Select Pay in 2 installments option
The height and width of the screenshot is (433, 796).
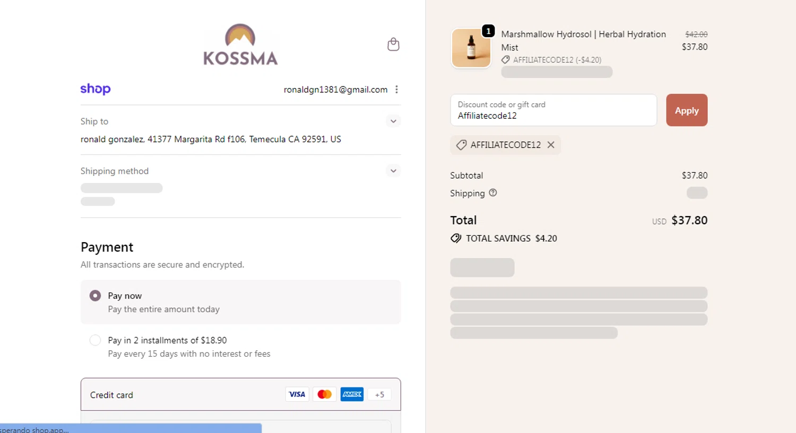(x=95, y=340)
